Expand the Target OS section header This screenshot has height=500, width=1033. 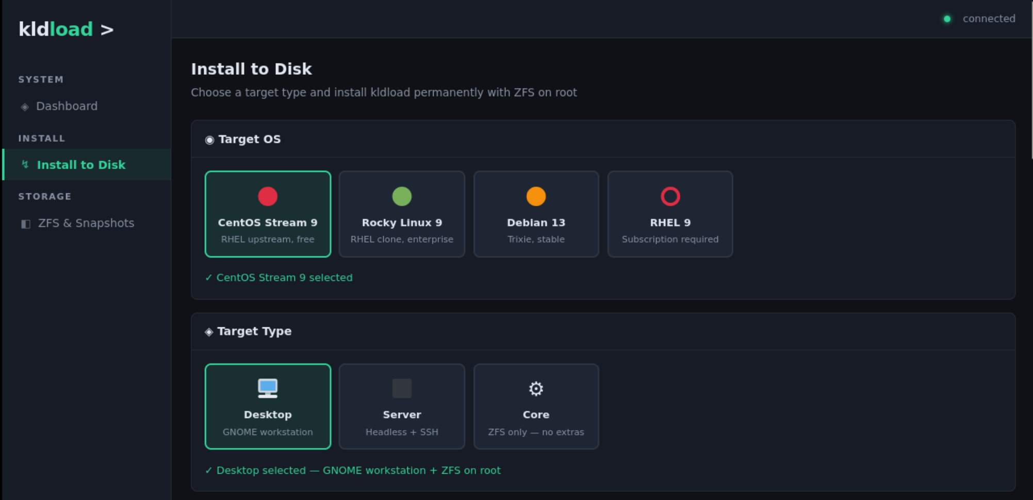(249, 139)
